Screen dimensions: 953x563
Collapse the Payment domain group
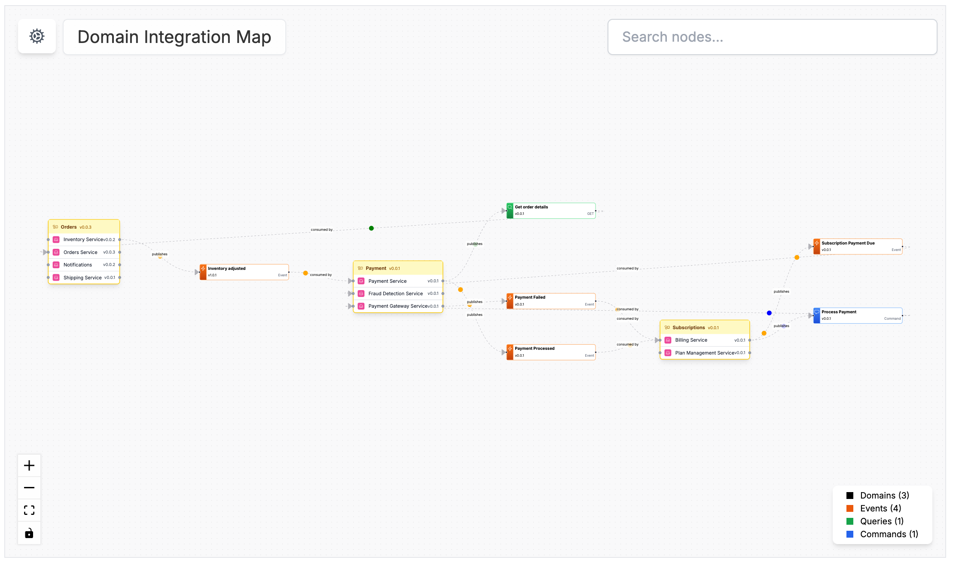pyautogui.click(x=376, y=268)
